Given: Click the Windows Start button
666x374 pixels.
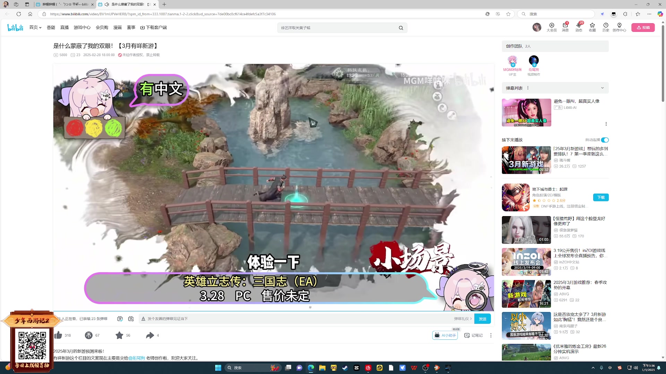Looking at the screenshot, I should tap(218, 368).
